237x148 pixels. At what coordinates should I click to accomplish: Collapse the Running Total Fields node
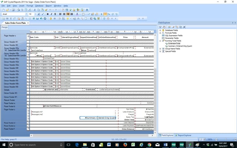click(x=159, y=40)
